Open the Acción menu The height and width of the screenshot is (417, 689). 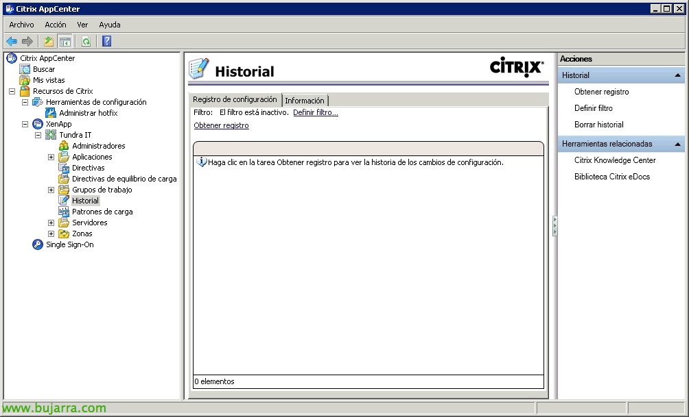click(x=56, y=25)
